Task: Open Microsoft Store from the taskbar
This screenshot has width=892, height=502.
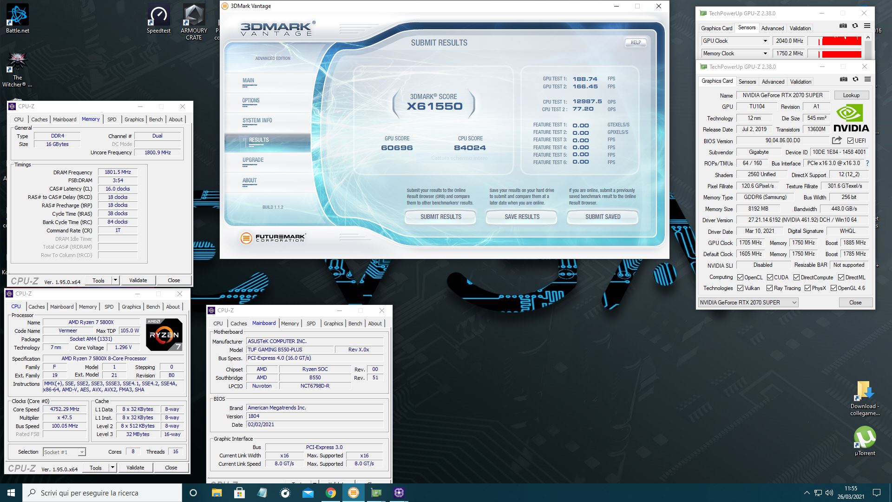Action: [239, 493]
